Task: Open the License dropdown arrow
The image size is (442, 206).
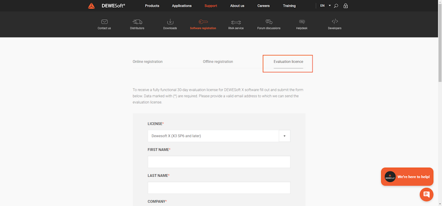Action: coord(284,136)
